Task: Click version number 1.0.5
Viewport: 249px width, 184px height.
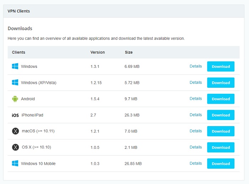Action: 95,147
